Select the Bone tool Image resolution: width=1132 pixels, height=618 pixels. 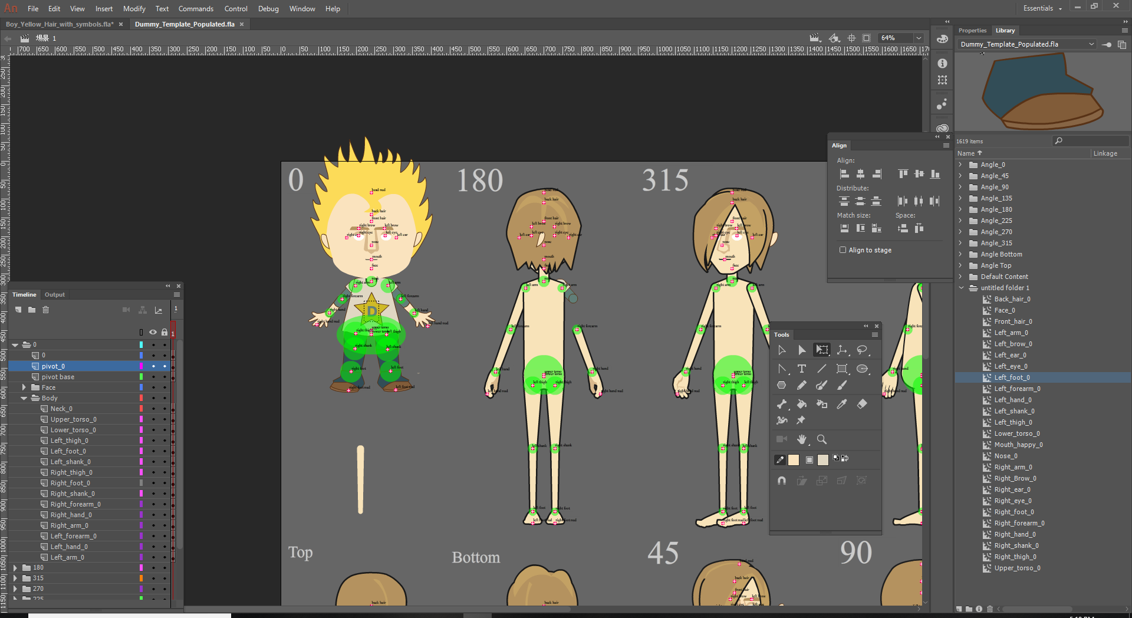782,404
